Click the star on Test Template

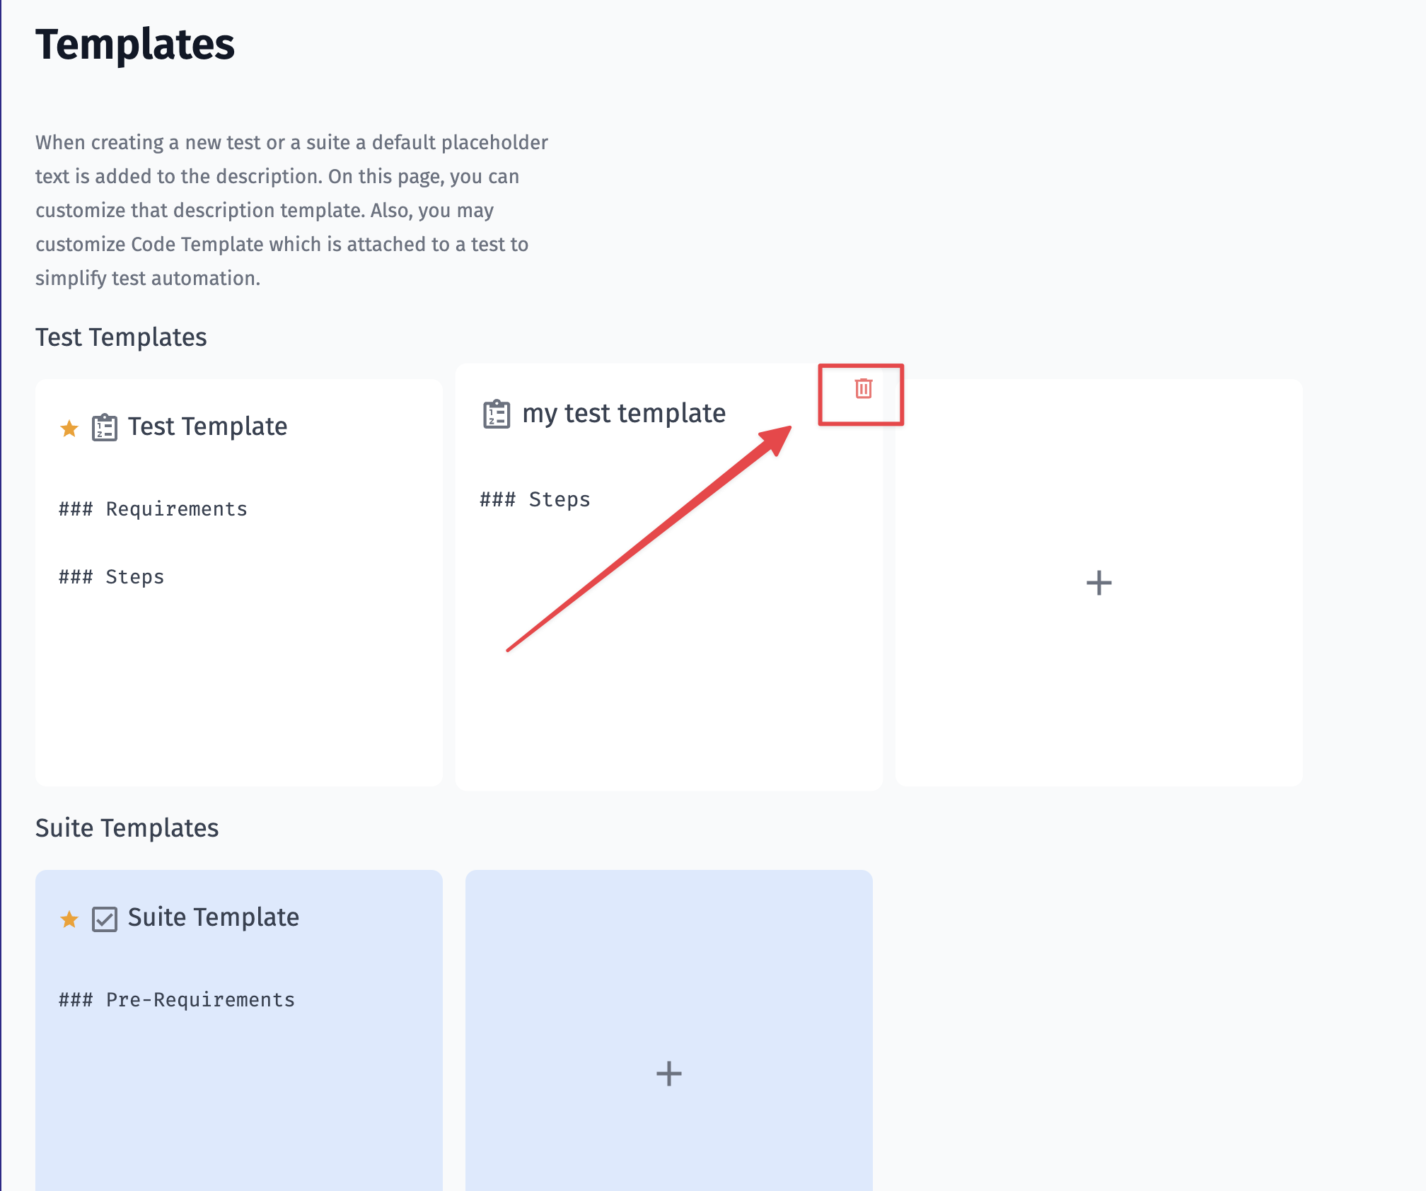click(69, 428)
